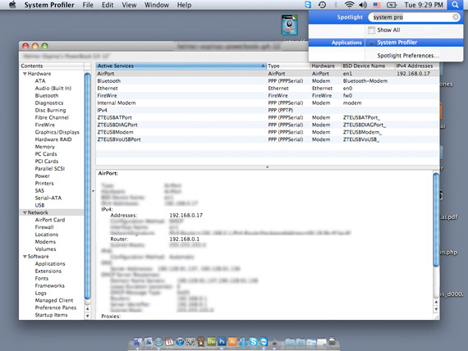Click the Show All window icon
This screenshot has width=468, height=351.
(371, 30)
